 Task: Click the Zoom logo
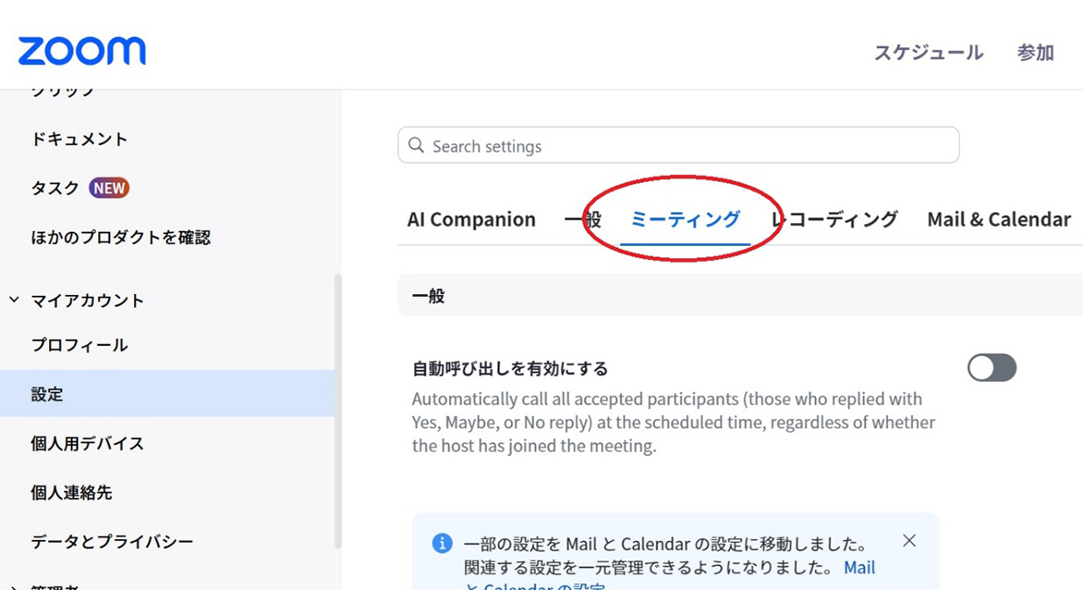[82, 51]
